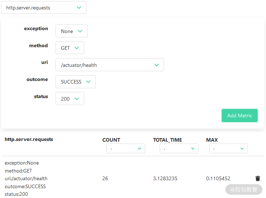The width and height of the screenshot is (266, 198).
Task: Click the count value 26
Action: 105,178
